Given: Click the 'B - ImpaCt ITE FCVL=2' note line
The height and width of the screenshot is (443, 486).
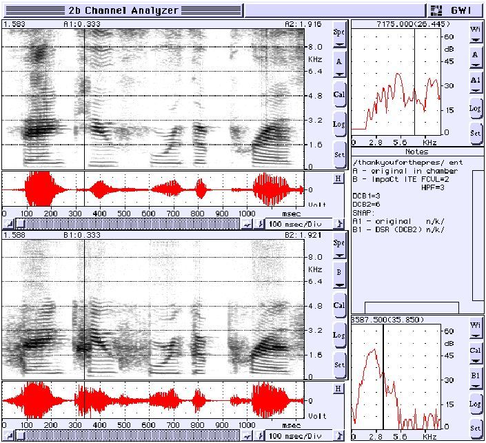Looking at the screenshot, I should pyautogui.click(x=401, y=179).
